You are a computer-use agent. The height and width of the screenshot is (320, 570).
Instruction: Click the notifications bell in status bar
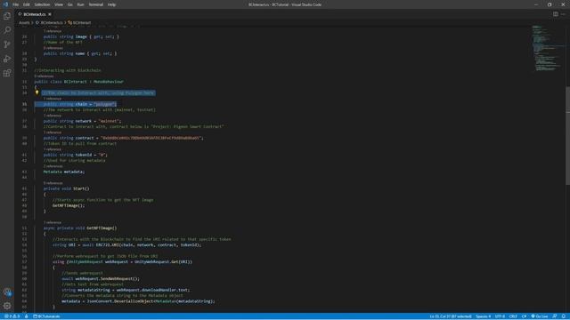coord(564,316)
